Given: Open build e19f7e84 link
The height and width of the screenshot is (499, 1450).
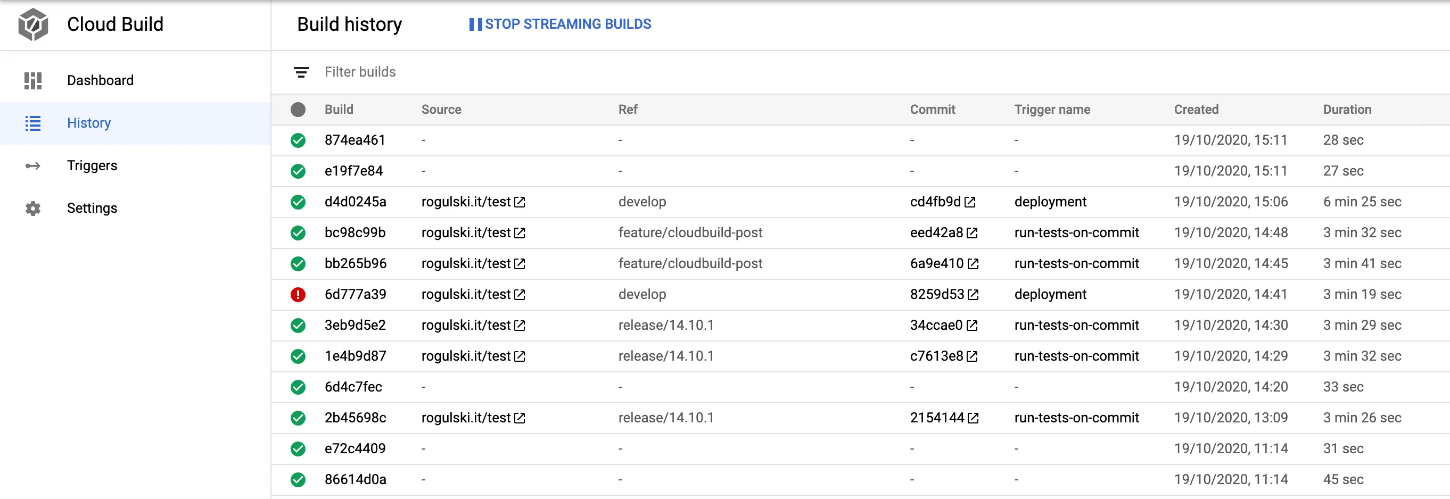Looking at the screenshot, I should coord(353,171).
